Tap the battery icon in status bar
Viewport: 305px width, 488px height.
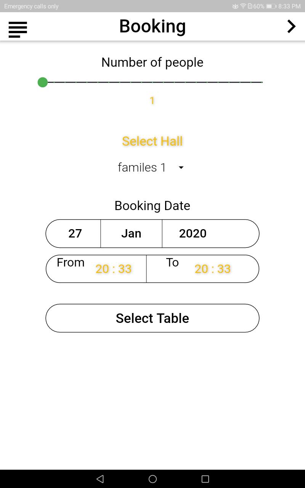[271, 6]
